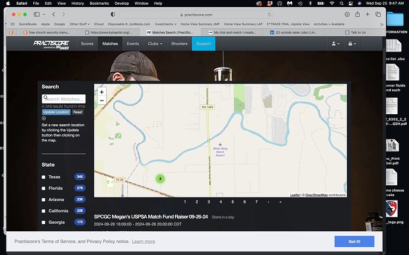The height and width of the screenshot is (255, 409).
Task: Expand the Other Stuff bookmarks folder
Action: (79, 24)
